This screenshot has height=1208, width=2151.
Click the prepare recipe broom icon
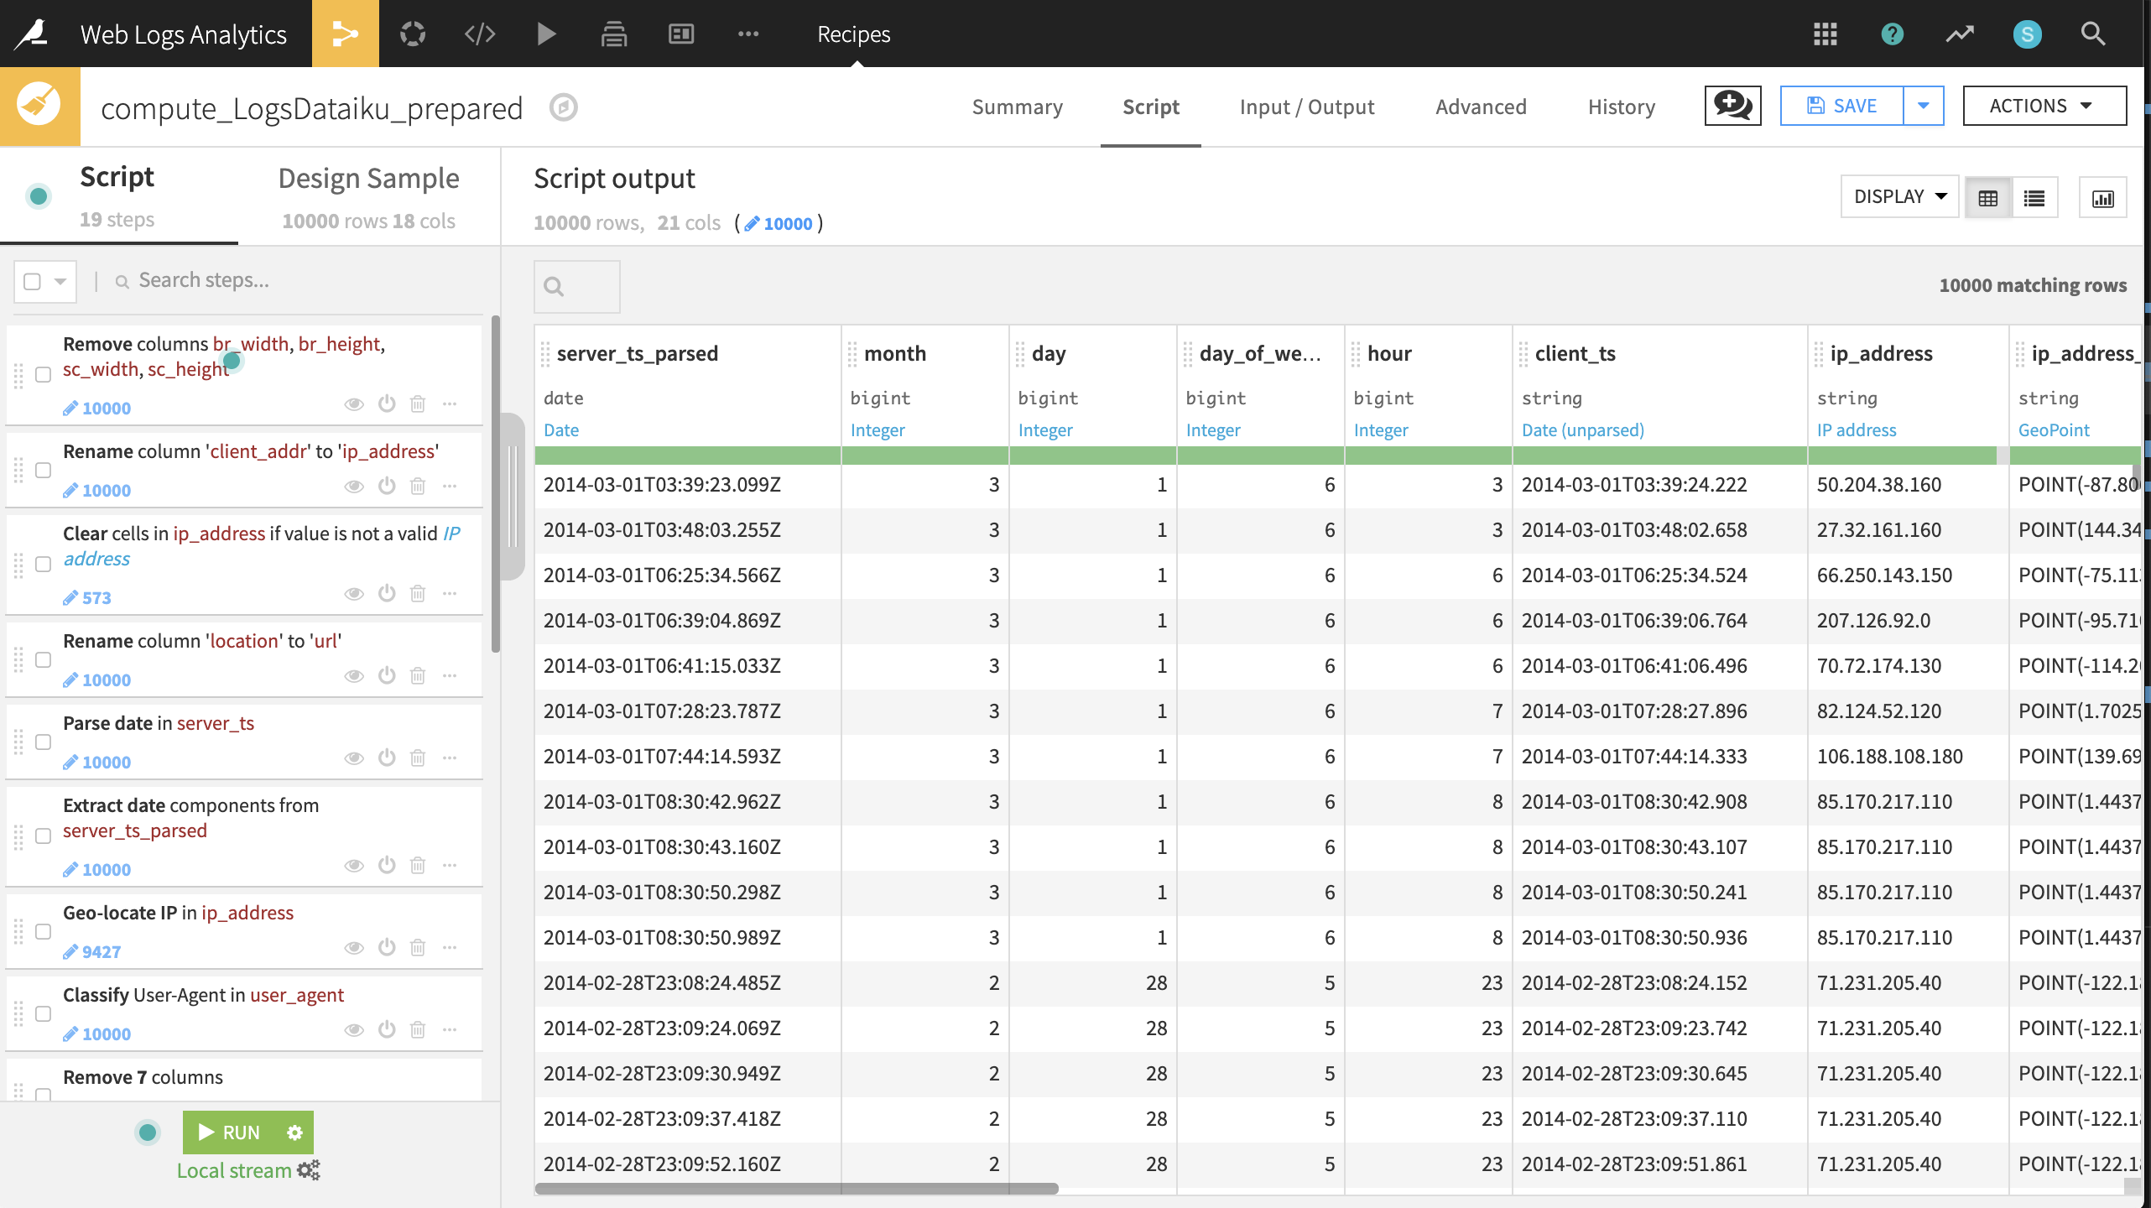(39, 107)
